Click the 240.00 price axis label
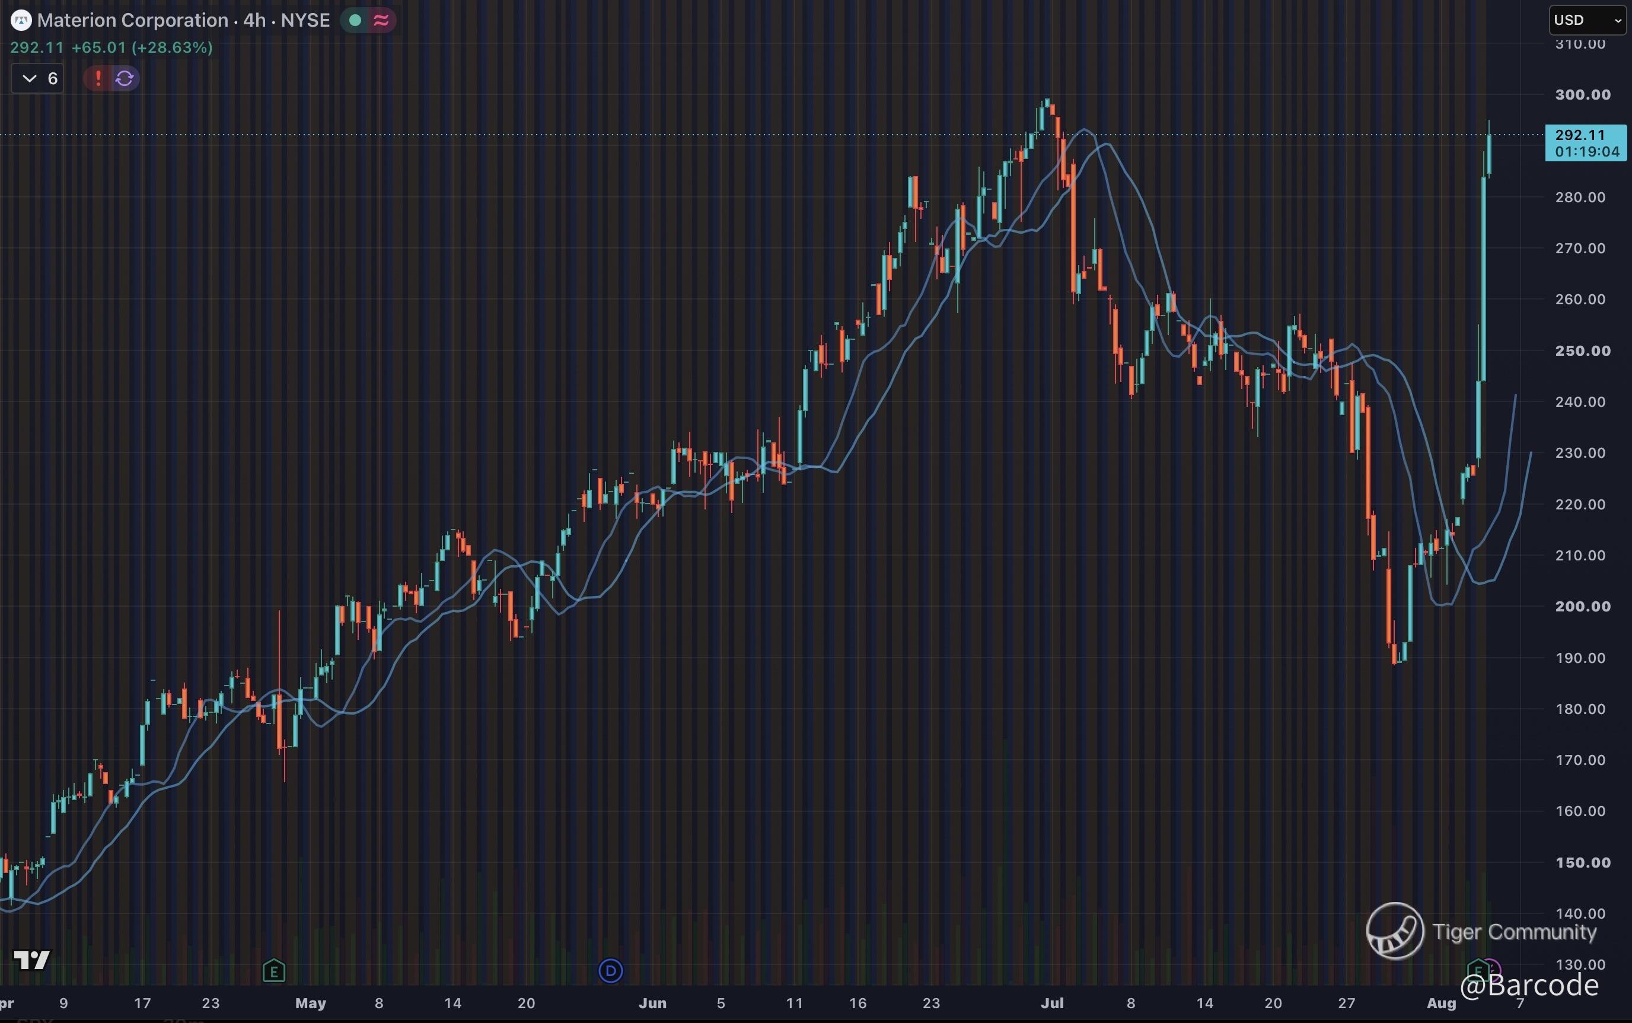1632x1023 pixels. [x=1580, y=402]
